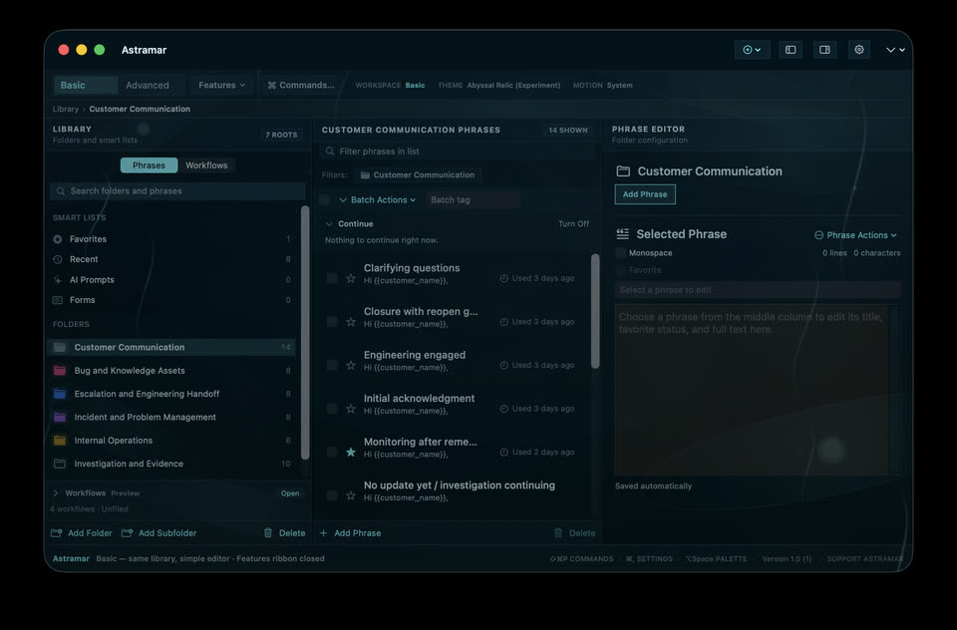Select the Phrases segment
Screen dimensions: 957x630
(149, 165)
